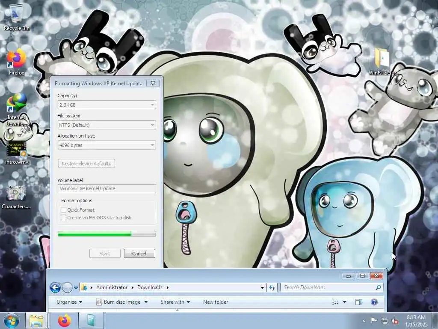Screen dimensions: 438x329
Task: Refresh the Downloads folder view
Action: [x=272, y=287]
